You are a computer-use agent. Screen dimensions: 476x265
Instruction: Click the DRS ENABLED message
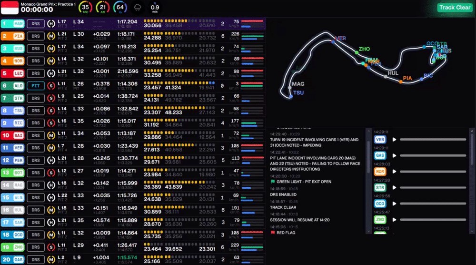283,194
